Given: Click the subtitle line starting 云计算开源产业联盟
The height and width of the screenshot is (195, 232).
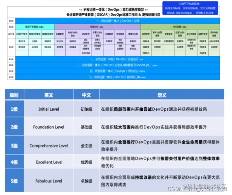Looking at the screenshot, I should click(113, 15).
